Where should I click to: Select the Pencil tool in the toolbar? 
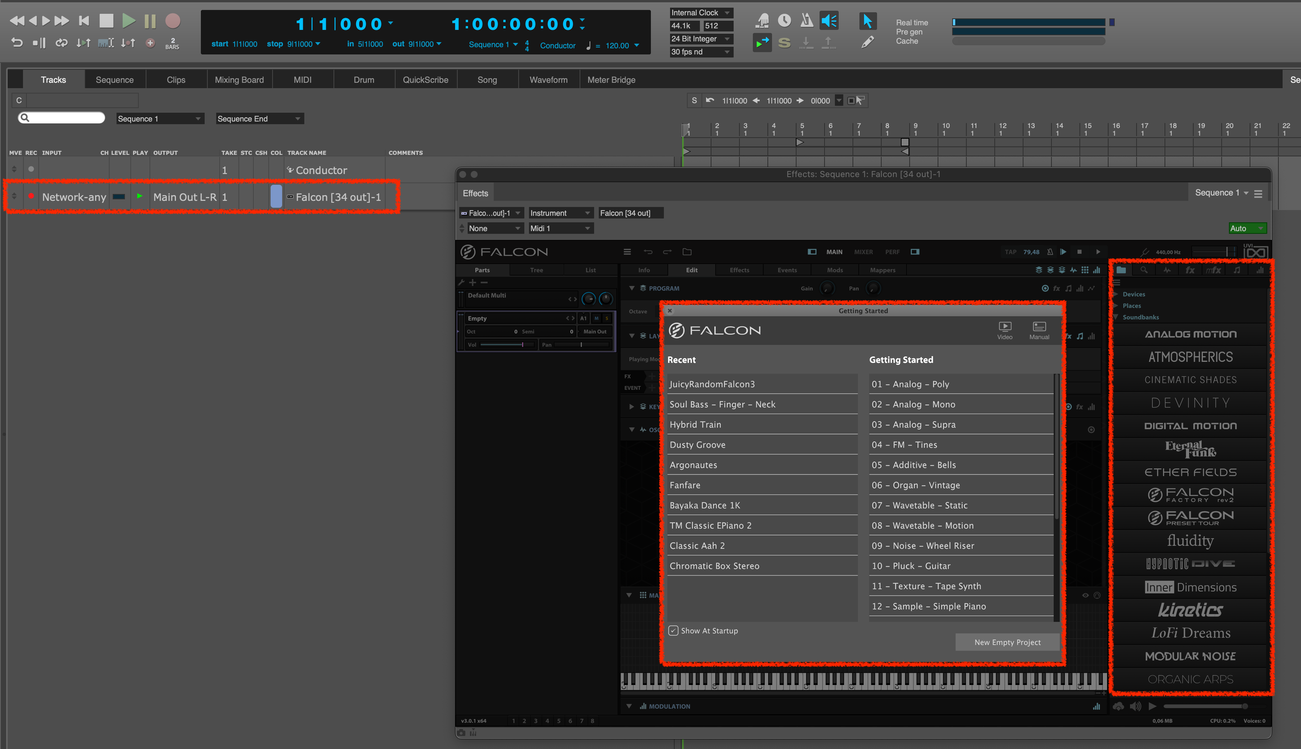tap(867, 42)
